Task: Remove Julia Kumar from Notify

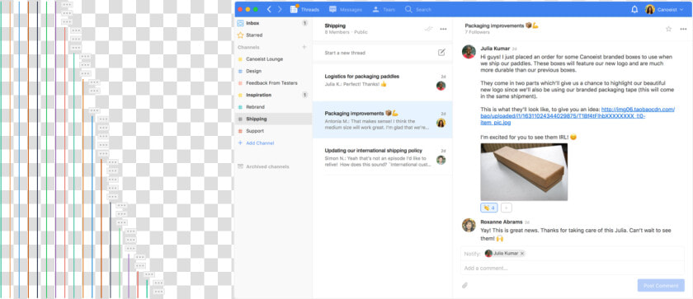Action: [x=522, y=254]
